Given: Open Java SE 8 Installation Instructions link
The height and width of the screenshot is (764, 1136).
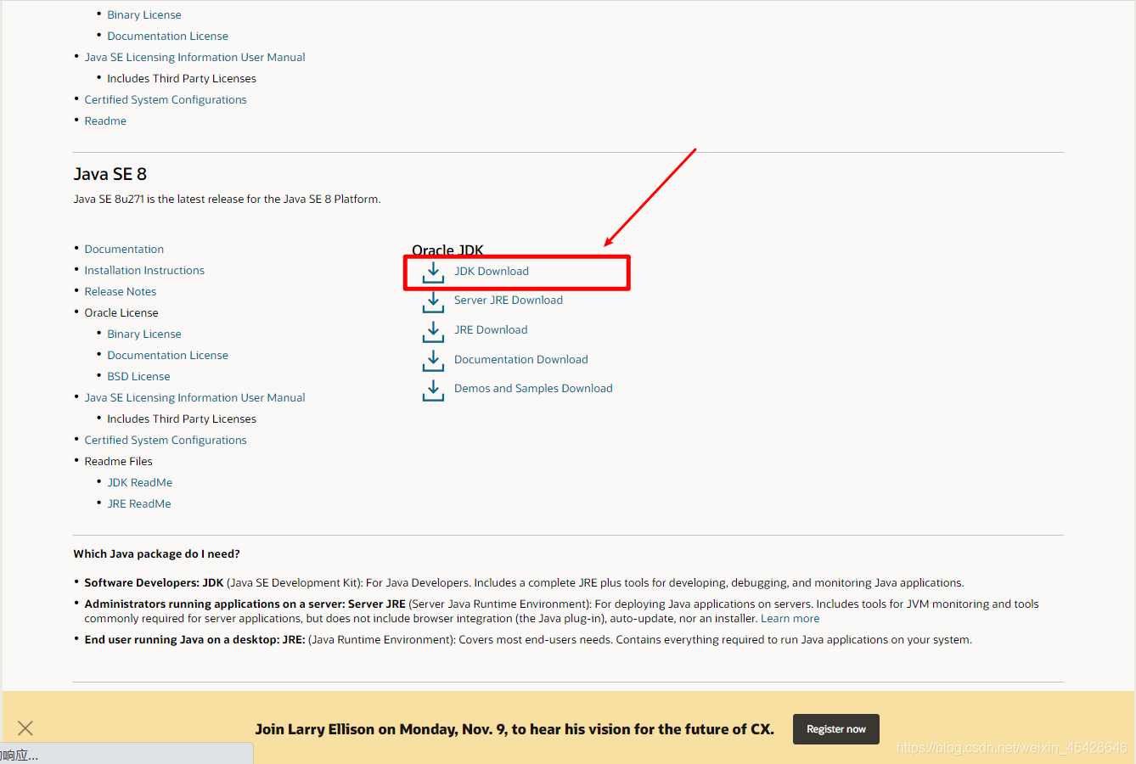Looking at the screenshot, I should (144, 270).
